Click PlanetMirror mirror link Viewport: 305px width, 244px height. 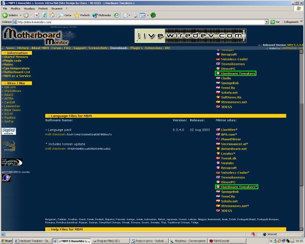pyautogui.click(x=231, y=139)
